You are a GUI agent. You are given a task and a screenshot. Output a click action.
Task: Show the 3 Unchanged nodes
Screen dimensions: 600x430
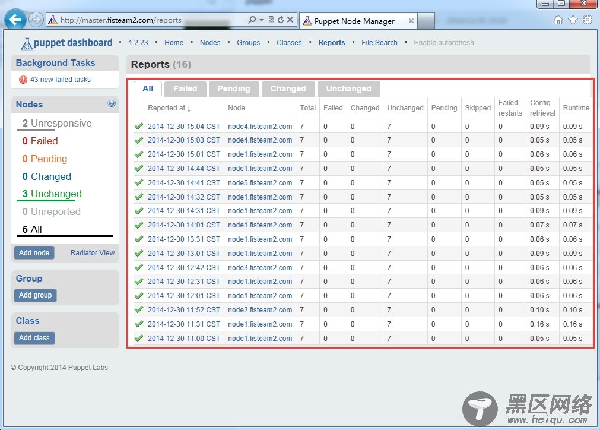(x=52, y=194)
